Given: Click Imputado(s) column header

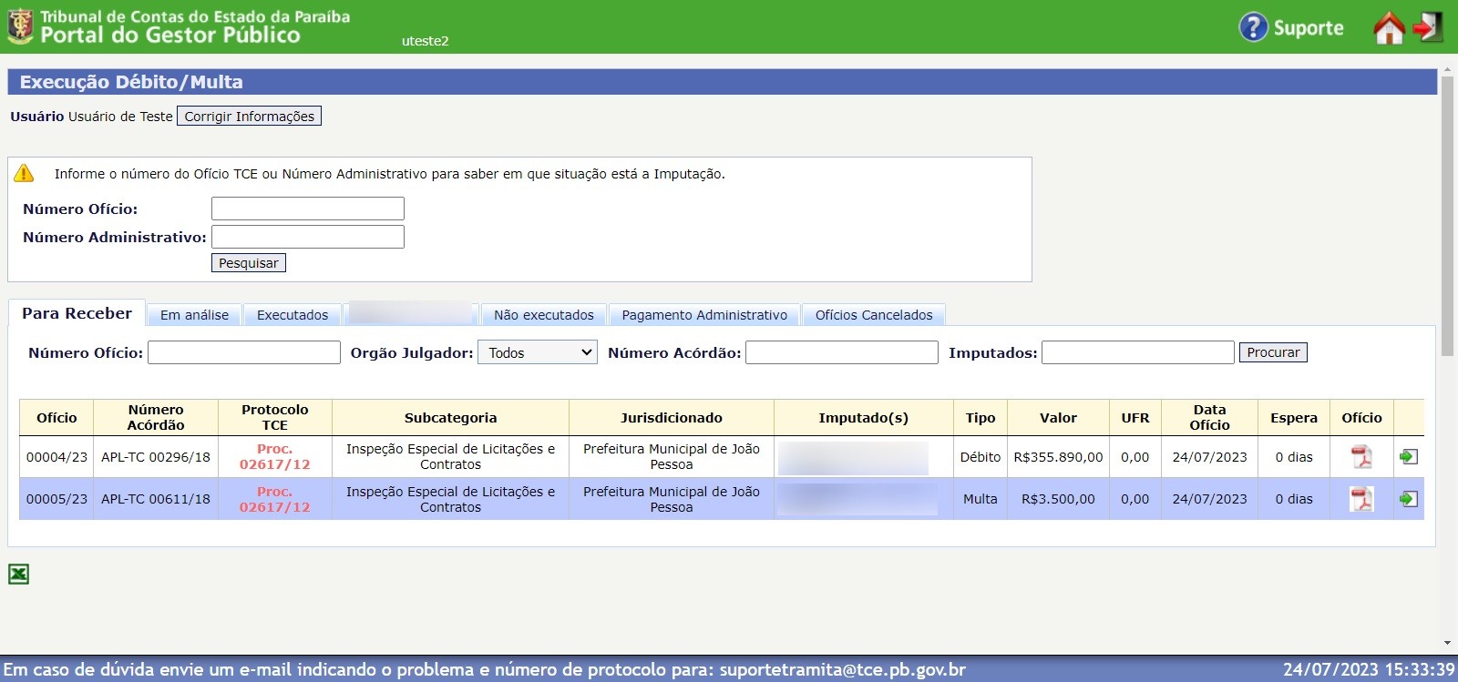Looking at the screenshot, I should point(864,418).
